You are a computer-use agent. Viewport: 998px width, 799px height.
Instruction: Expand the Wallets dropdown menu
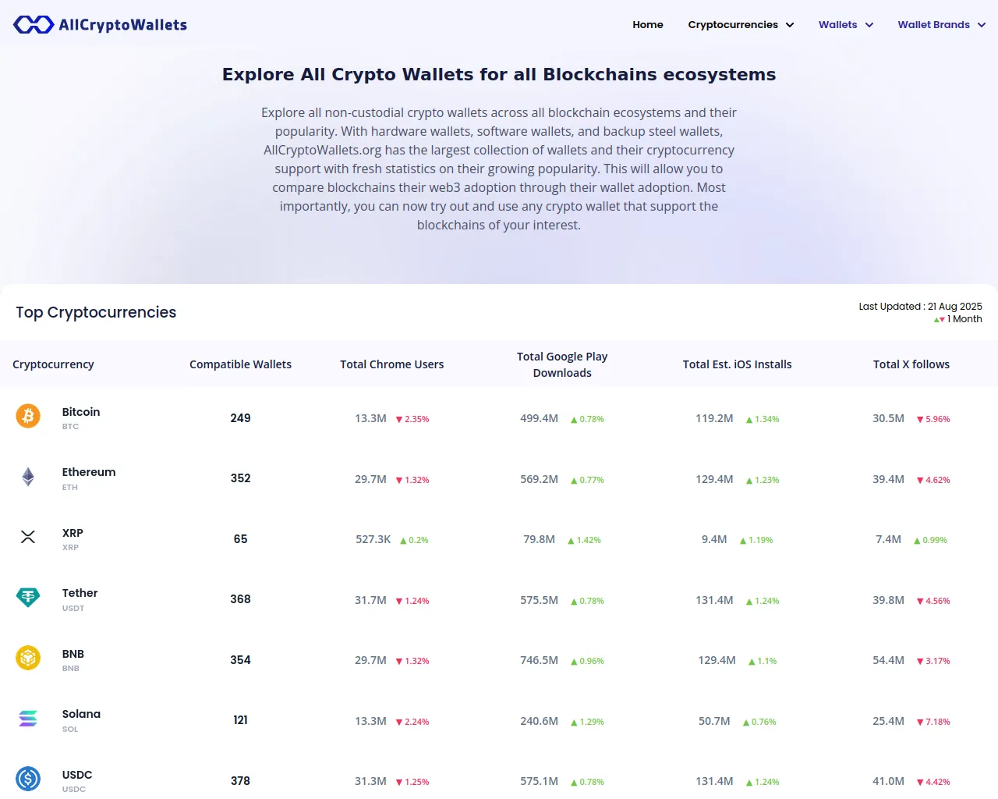[x=846, y=25]
